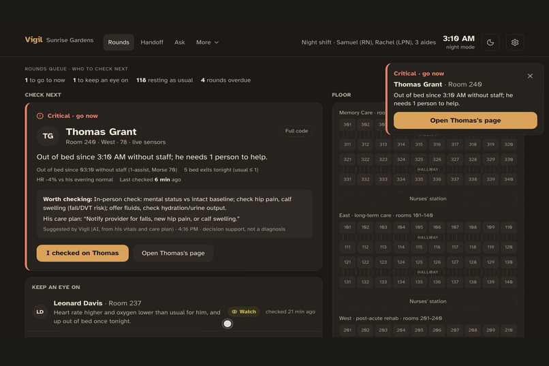Click the Watch eye badge
549x366 pixels.
pos(244,311)
